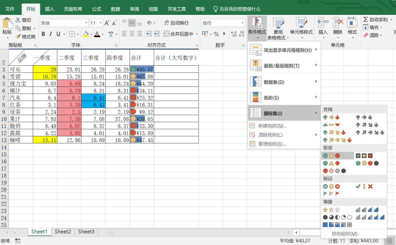Select the three symbols circled icon set
The width and height of the screenshot is (396, 245).
[331, 186]
